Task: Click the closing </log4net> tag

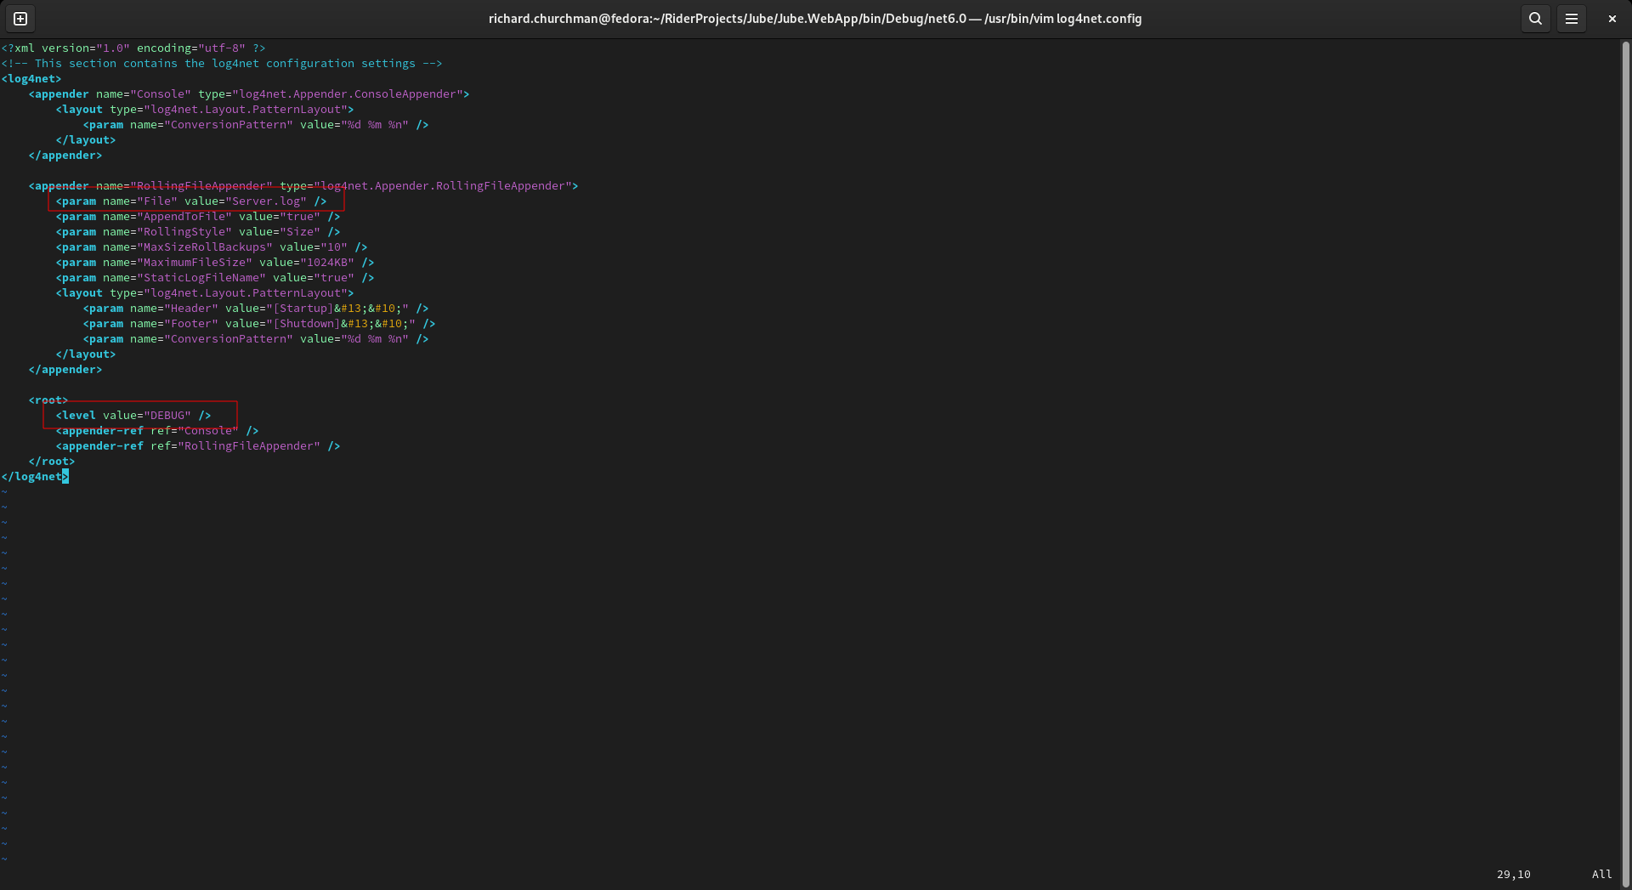Action: coord(35,477)
